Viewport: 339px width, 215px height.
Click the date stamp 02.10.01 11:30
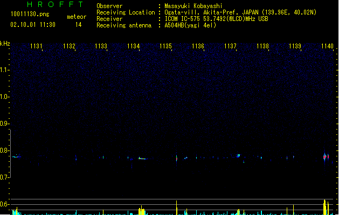tap(33, 25)
